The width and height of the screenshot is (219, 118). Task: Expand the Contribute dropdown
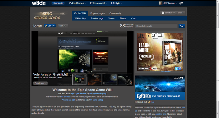click(168, 13)
